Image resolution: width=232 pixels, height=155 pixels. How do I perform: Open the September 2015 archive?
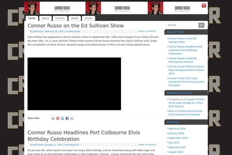178,138
